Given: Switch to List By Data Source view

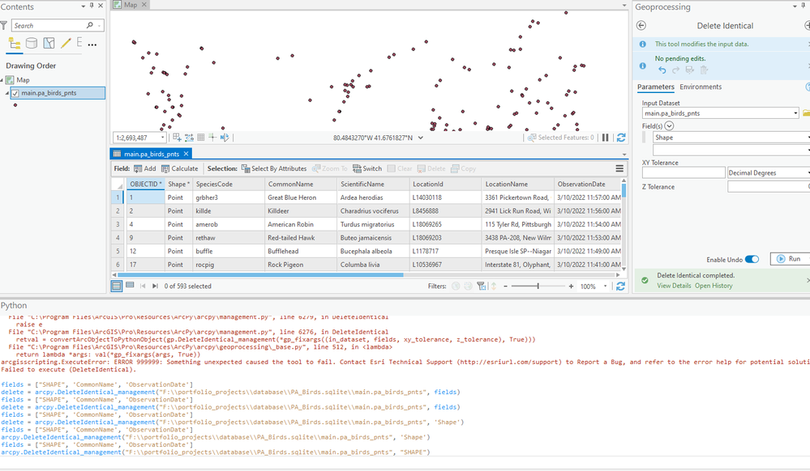Looking at the screenshot, I should 32,44.
